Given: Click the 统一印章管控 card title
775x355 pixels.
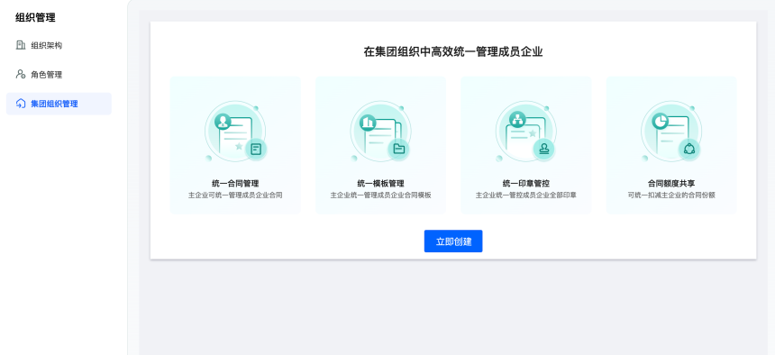Looking at the screenshot, I should click(526, 184).
